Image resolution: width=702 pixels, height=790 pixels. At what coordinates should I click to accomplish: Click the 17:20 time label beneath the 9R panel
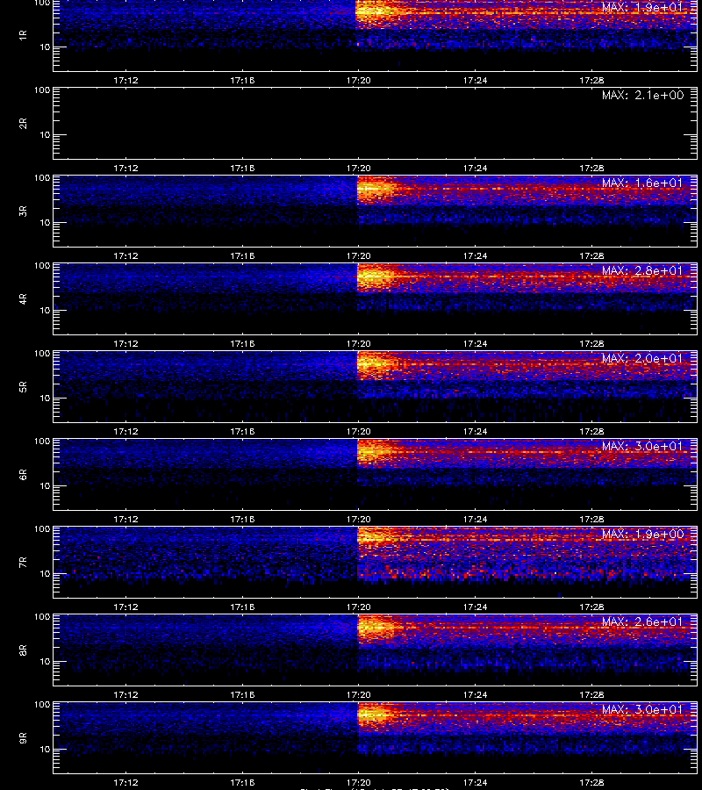pos(359,782)
